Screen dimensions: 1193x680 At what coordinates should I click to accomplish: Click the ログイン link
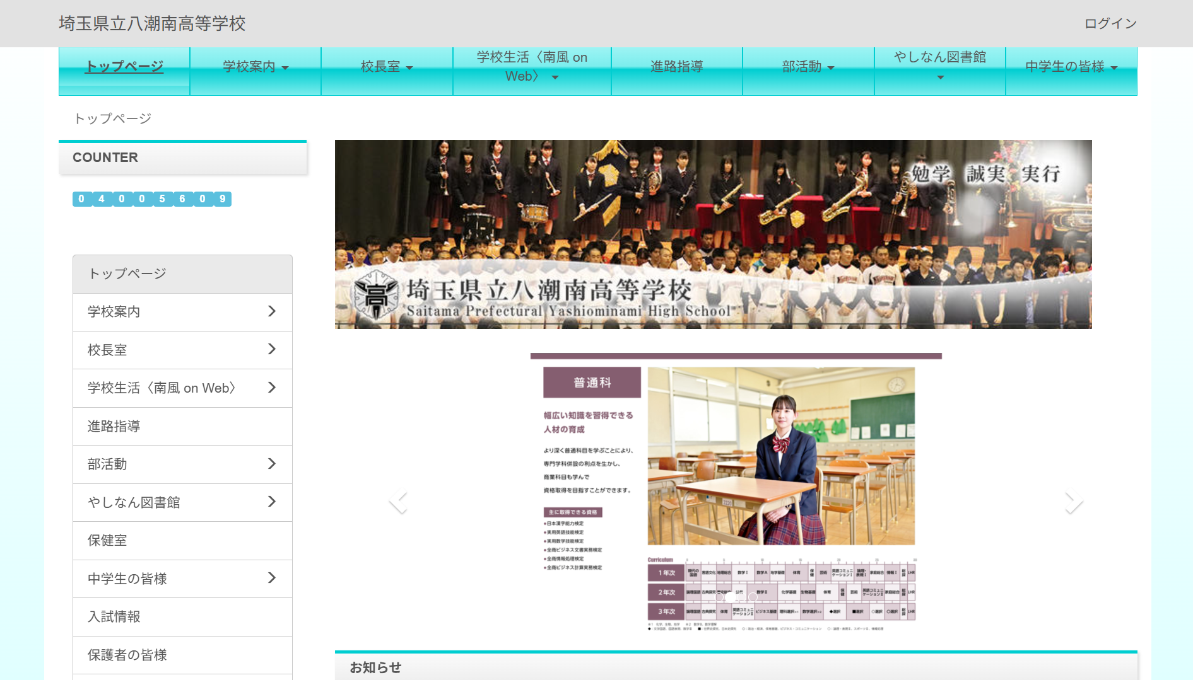(x=1110, y=24)
